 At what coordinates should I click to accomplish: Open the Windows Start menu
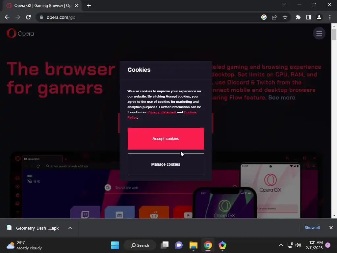click(x=115, y=245)
